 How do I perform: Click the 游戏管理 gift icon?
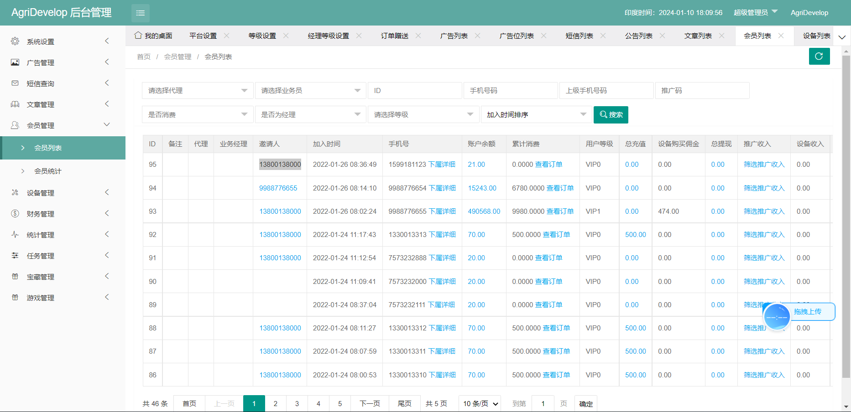tap(15, 297)
